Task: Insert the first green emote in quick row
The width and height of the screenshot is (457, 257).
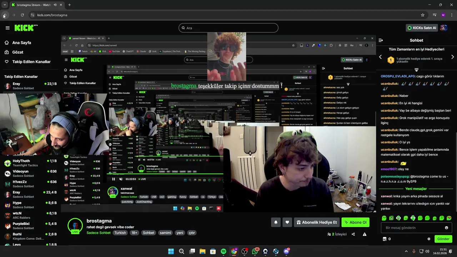Action: pyautogui.click(x=384, y=218)
